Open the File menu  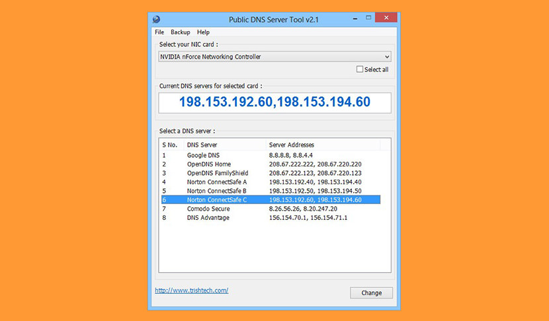coord(159,32)
